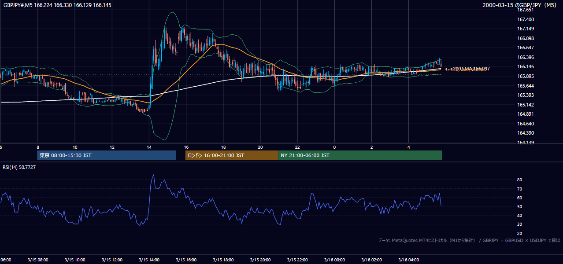563x264 pixels.
Task: Click price axis label 164.390
Action: click(526, 133)
